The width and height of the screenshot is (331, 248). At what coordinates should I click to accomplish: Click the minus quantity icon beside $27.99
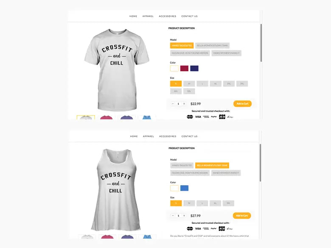(173, 215)
